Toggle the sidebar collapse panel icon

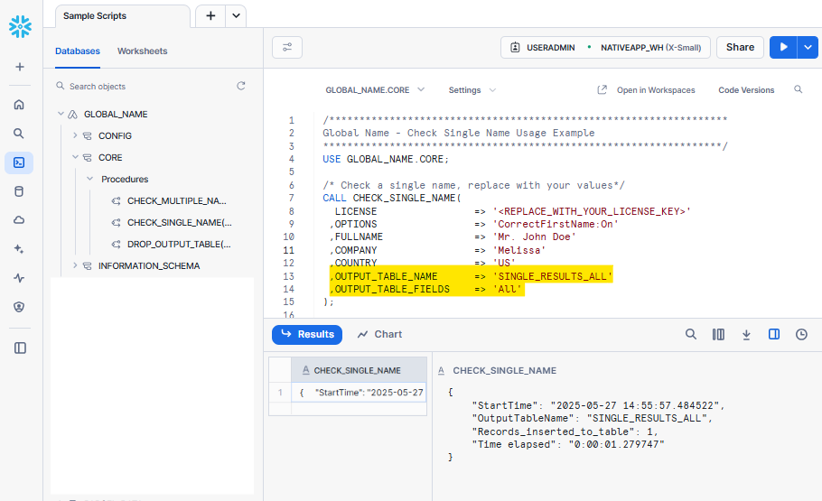[20, 348]
